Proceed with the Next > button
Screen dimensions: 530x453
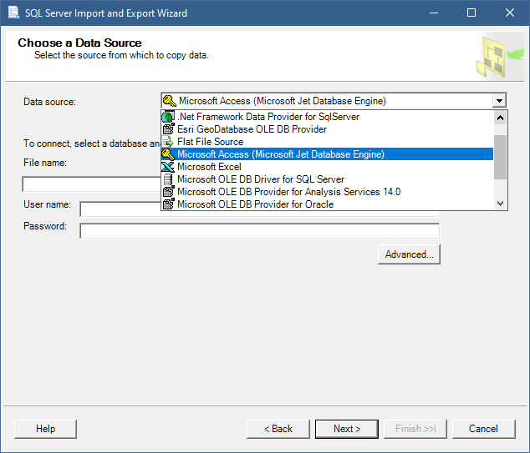point(347,429)
